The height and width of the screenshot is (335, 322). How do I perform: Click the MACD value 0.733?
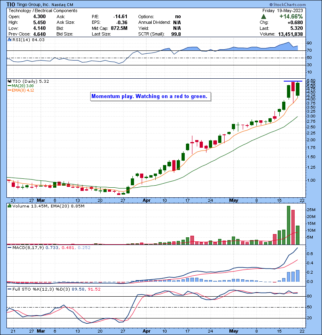pos(52,248)
